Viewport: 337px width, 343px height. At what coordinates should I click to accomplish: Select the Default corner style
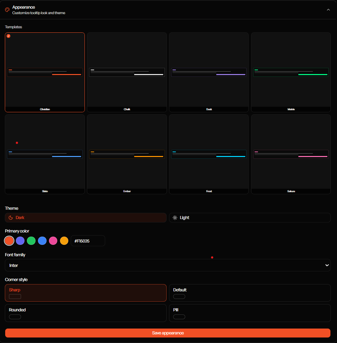pyautogui.click(x=250, y=293)
